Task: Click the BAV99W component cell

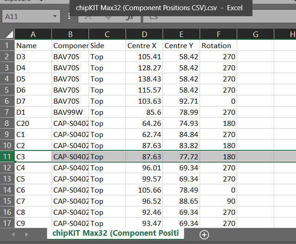Action: tap(70, 112)
